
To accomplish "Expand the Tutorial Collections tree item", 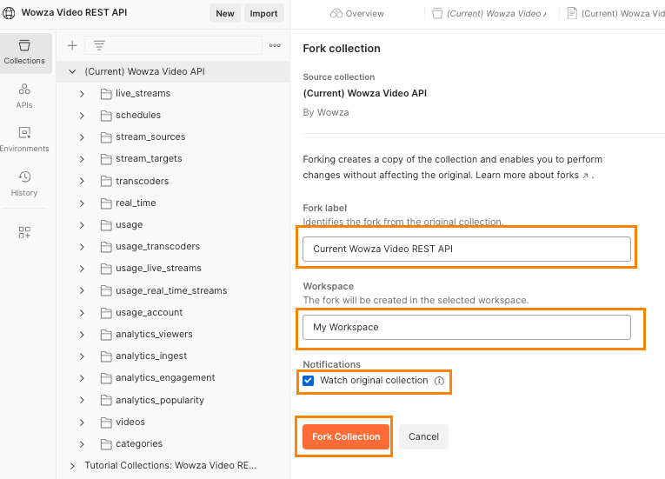I will click(72, 465).
